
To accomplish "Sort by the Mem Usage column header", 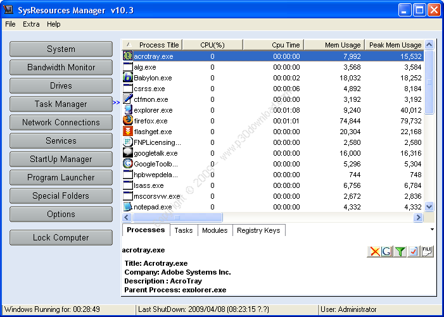I will 334,45.
